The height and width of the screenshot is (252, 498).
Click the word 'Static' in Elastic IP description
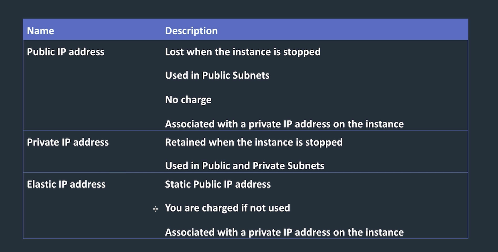(178, 184)
